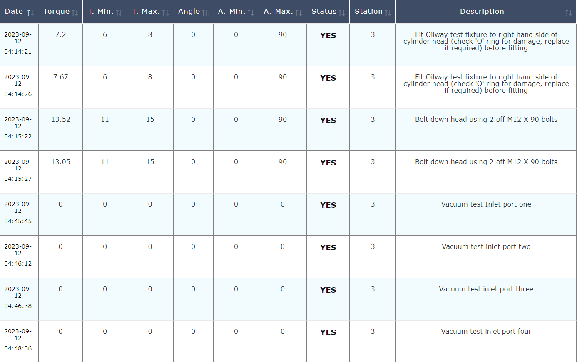
Task: Click the T. Min. sort arrows icon
Action: [119, 12]
